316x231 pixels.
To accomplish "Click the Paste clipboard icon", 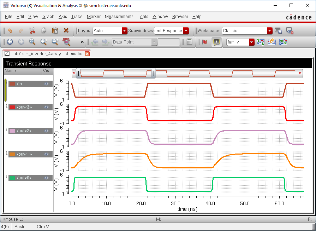I will 55,31.
